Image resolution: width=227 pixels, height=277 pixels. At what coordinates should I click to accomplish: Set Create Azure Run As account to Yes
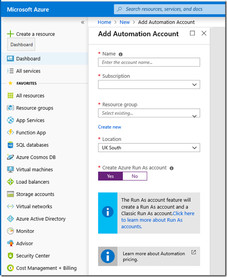coord(110,176)
